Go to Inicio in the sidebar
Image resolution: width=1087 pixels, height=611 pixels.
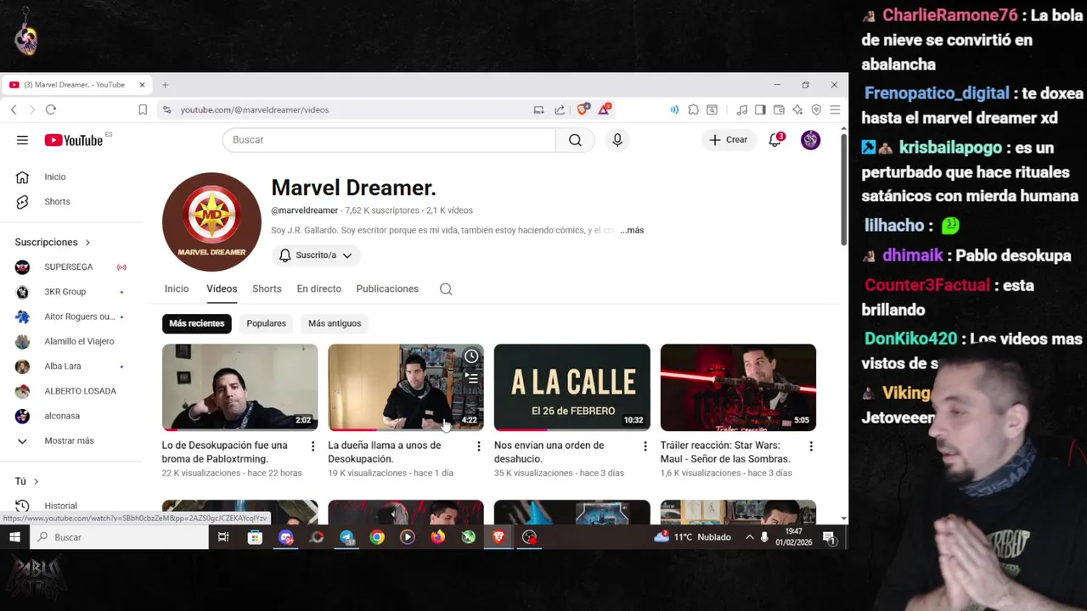pyautogui.click(x=54, y=177)
